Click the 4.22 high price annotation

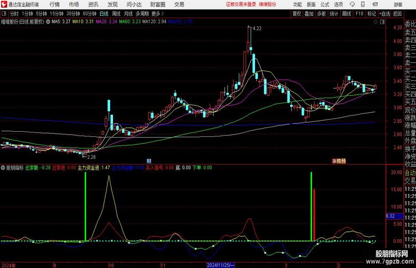pos(257,29)
